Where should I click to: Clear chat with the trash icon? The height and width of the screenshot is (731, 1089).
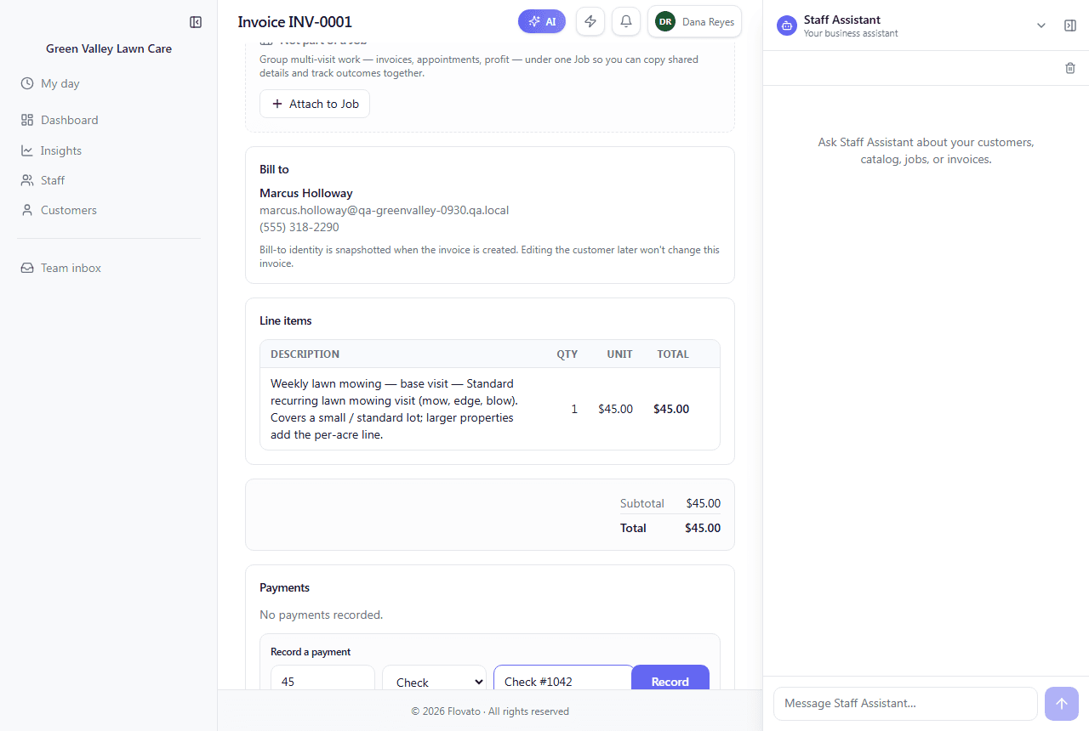(1070, 68)
